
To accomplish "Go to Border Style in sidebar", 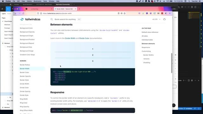I will click(x=24, y=80).
